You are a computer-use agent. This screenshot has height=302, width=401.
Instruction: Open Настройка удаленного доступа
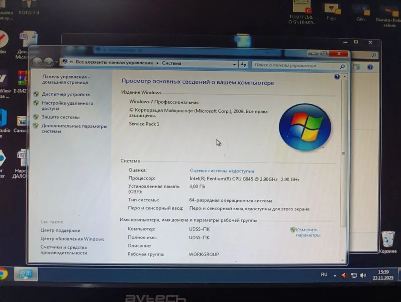pos(68,106)
